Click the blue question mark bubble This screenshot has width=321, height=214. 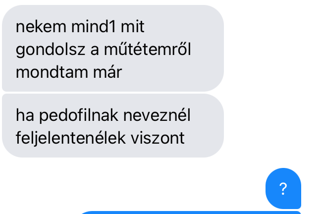(x=283, y=188)
